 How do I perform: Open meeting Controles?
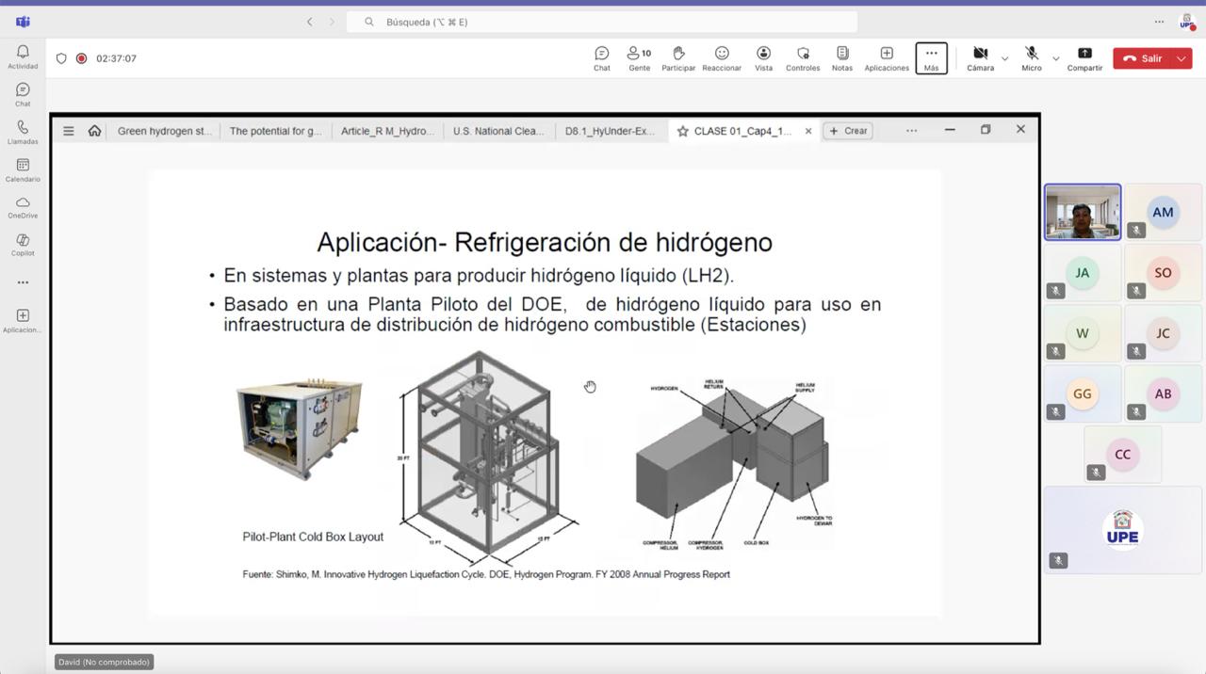[x=802, y=57]
